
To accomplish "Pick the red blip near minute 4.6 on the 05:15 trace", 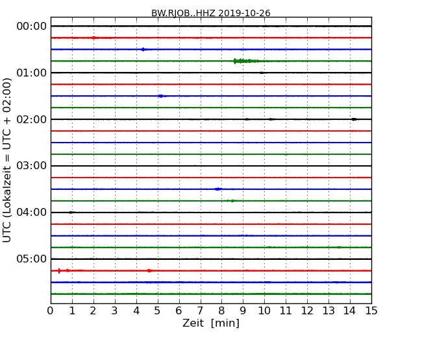I will (x=149, y=271).
